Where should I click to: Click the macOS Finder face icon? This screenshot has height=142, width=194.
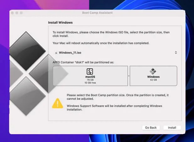(x=90, y=71)
